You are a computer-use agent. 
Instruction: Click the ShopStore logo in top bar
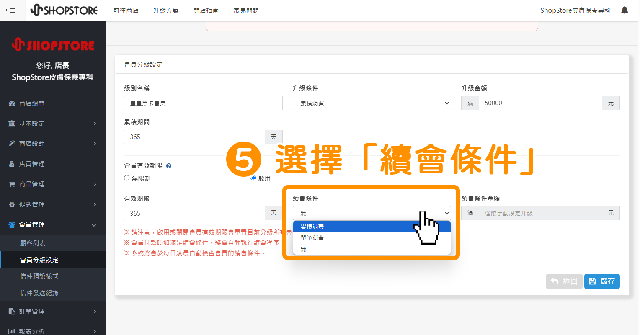click(x=64, y=10)
